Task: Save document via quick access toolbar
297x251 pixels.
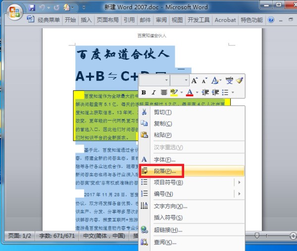Action: 32,8
